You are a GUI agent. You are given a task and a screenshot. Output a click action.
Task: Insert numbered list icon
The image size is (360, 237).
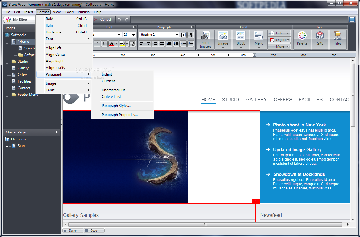point(190,44)
